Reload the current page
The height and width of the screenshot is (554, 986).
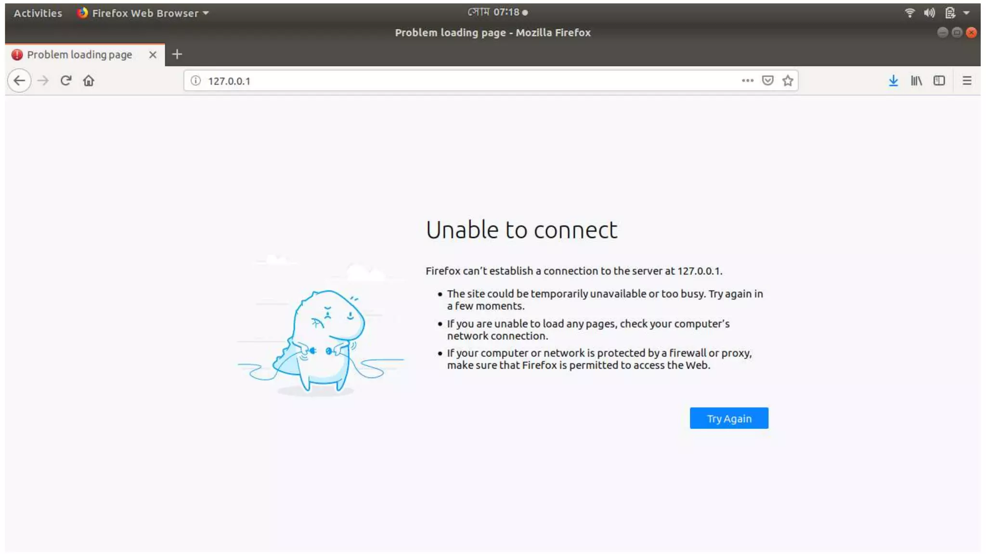click(x=66, y=81)
